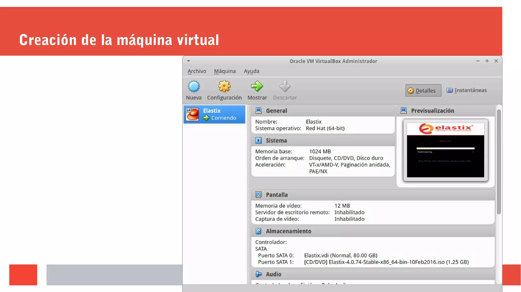This screenshot has width=521, height=292.
Task: Click the Instantáneas camera icon
Action: [x=450, y=90]
